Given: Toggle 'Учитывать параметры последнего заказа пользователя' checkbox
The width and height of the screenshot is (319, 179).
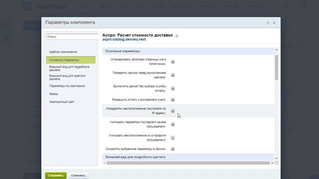Looking at the screenshot, I should coord(173,124).
